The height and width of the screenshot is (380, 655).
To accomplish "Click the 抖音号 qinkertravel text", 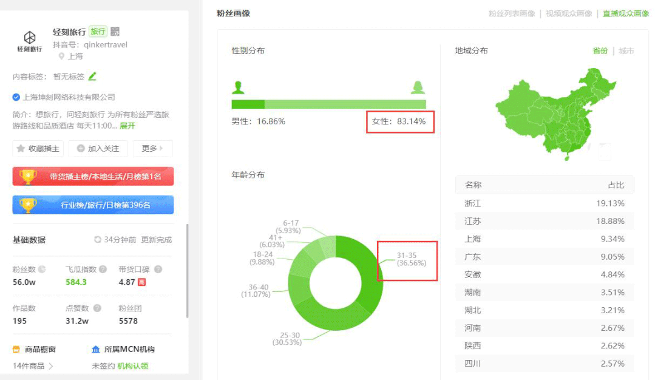I will [90, 45].
